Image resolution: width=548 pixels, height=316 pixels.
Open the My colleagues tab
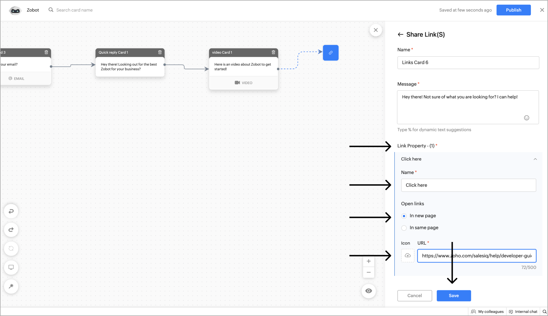coord(487,312)
